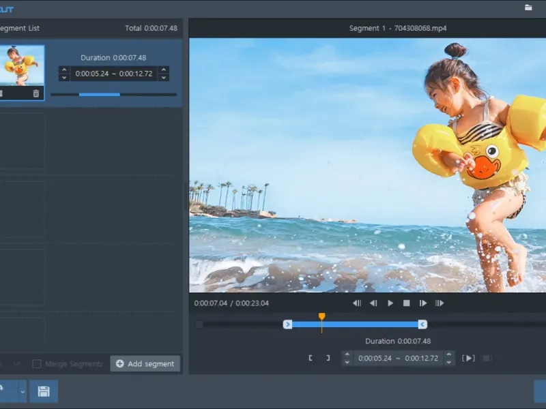Screen dimensions: 546x409
Task: Step back one frame in the preview
Action: coord(373,303)
